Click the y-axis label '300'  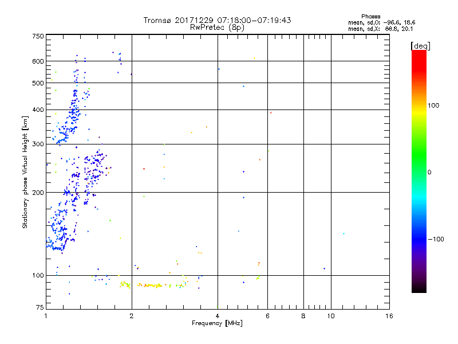[38, 144]
